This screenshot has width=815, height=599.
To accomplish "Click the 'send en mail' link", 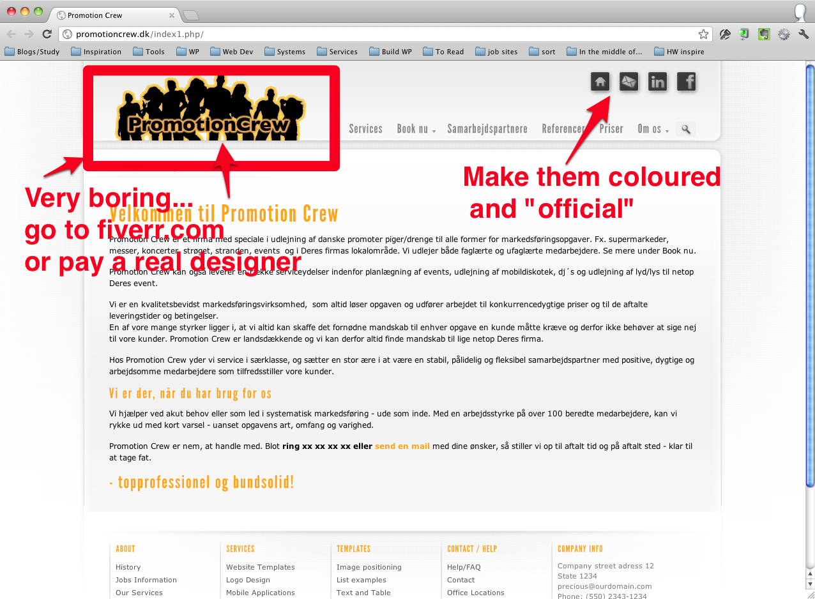I will tap(402, 446).
